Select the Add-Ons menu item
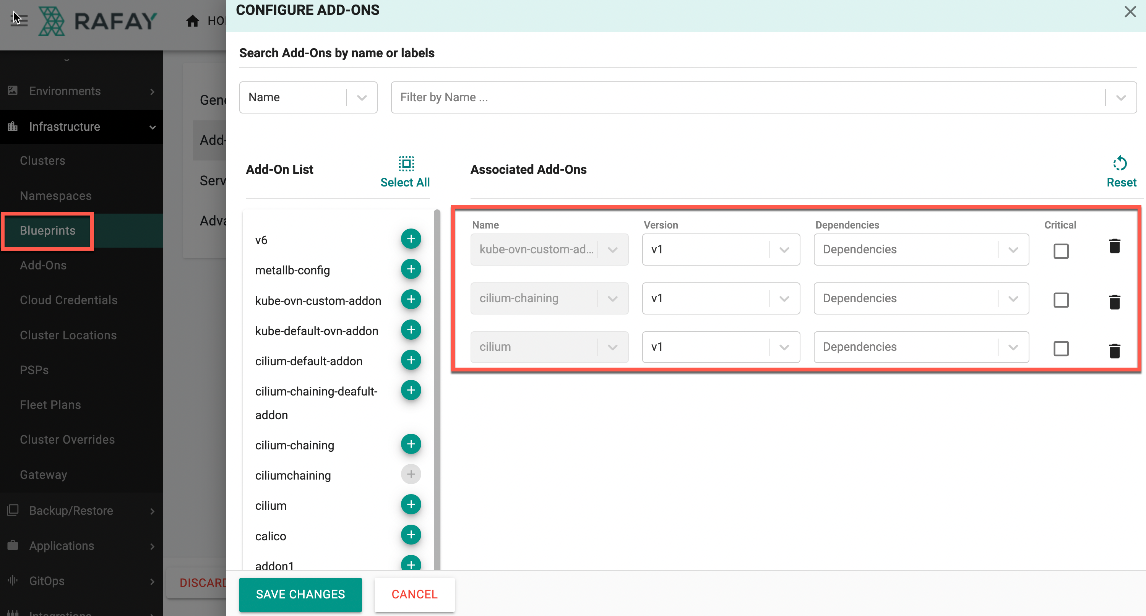This screenshot has height=616, width=1146. click(x=43, y=265)
